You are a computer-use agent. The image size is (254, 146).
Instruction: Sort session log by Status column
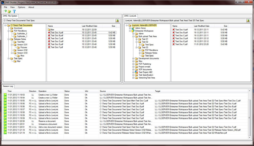(74, 91)
